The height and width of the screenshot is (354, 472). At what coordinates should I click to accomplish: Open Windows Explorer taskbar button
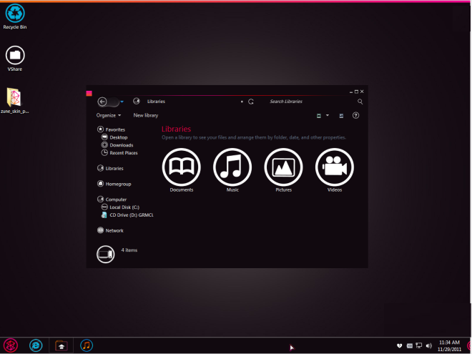click(x=61, y=345)
